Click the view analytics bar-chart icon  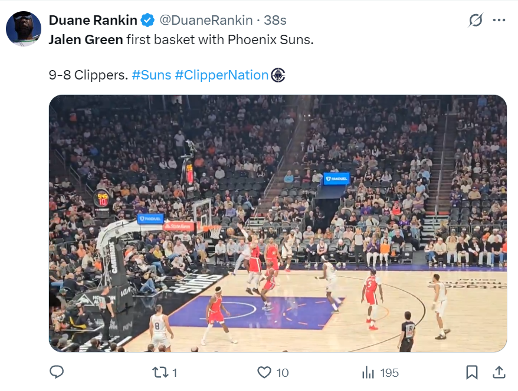pos(368,372)
